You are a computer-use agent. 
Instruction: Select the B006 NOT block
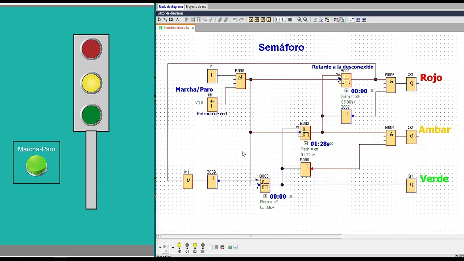[x=306, y=169]
